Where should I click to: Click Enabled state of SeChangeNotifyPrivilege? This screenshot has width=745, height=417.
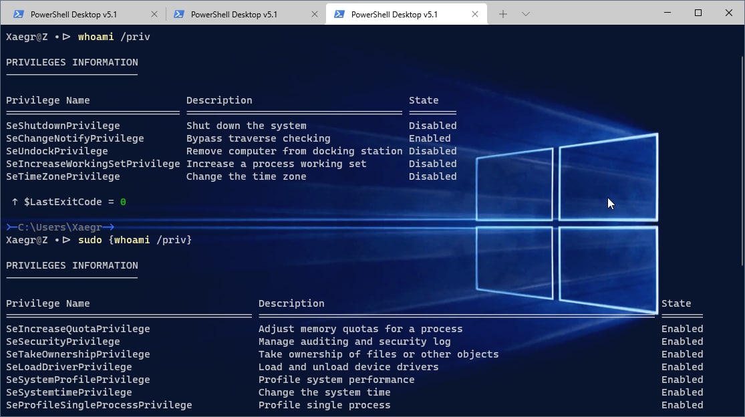(430, 139)
